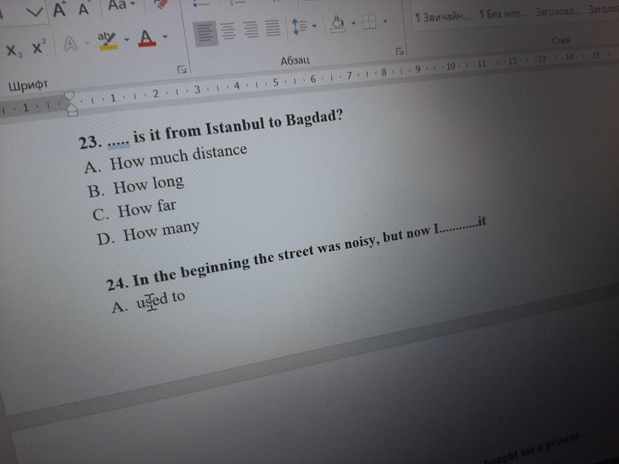Expand the font size chevron dropdown
Image resolution: width=619 pixels, height=464 pixels.
pyautogui.click(x=34, y=12)
